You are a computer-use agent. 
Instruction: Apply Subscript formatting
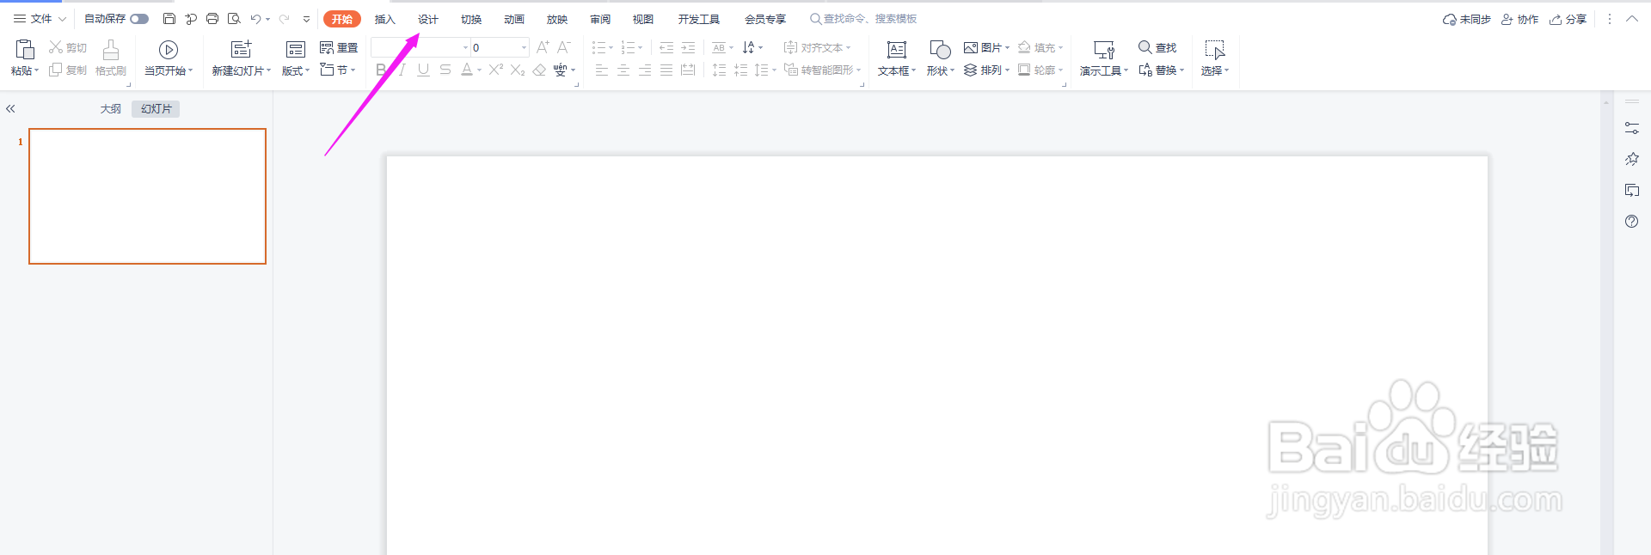click(518, 70)
